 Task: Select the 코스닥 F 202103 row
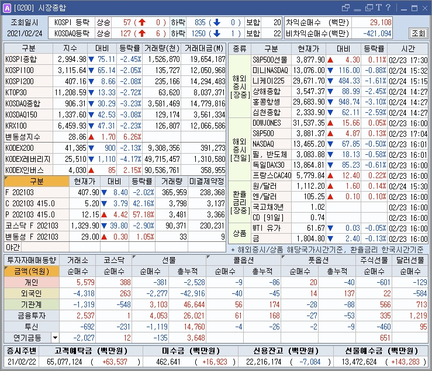115,226
